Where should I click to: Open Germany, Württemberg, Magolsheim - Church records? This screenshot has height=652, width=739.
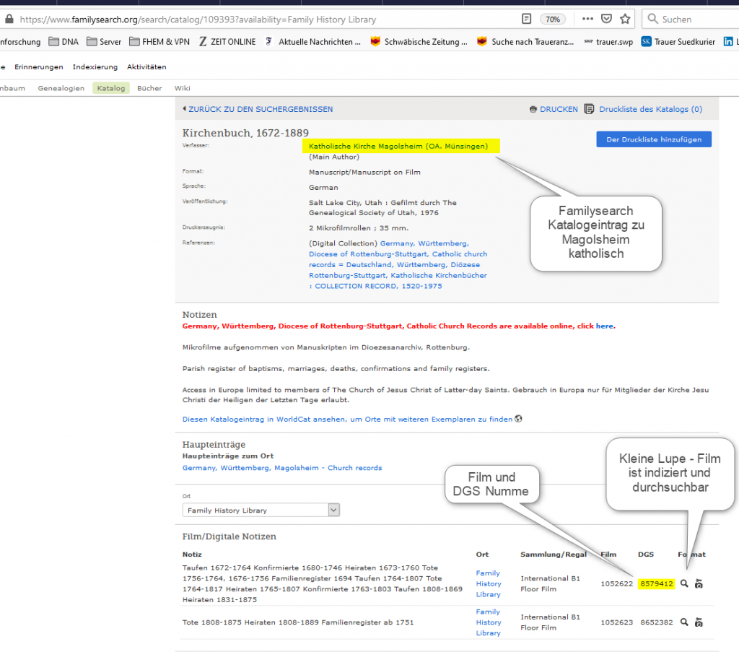coord(282,468)
